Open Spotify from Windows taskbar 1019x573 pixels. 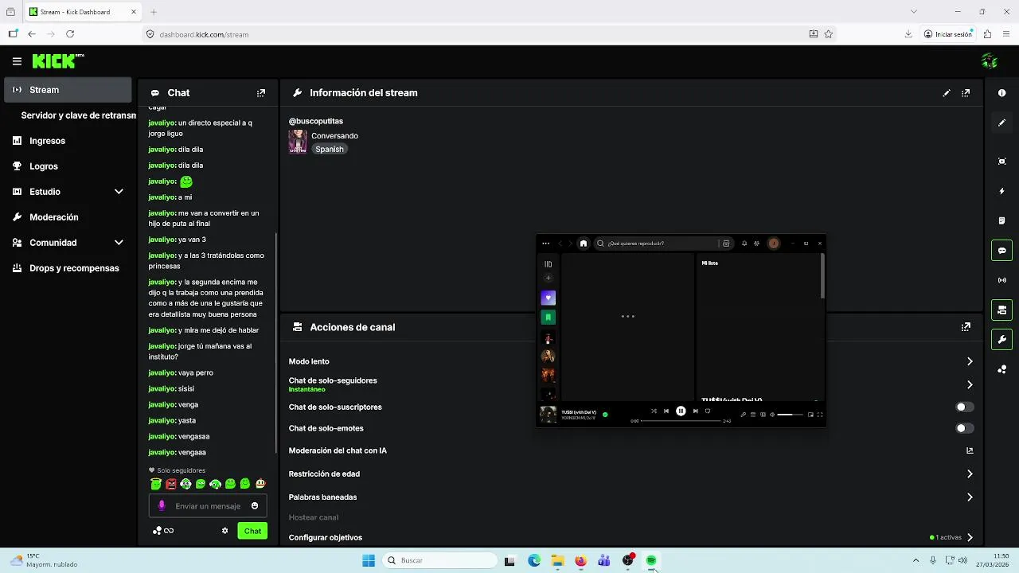[651, 560]
